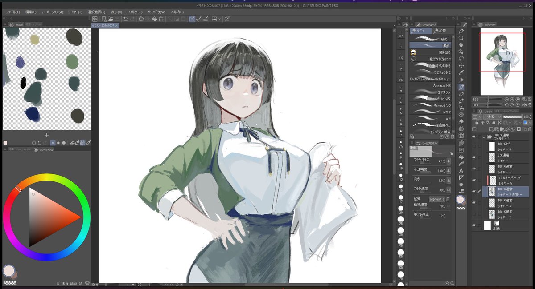Click the help question mark icon
The image size is (535, 289).
[227, 19]
